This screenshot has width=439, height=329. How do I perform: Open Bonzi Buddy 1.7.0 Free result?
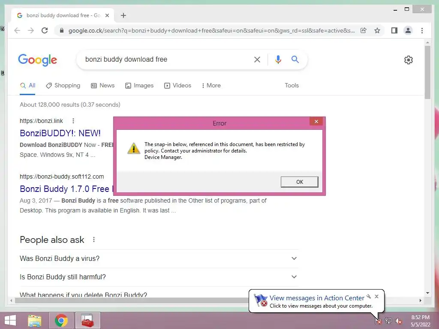pyautogui.click(x=66, y=189)
